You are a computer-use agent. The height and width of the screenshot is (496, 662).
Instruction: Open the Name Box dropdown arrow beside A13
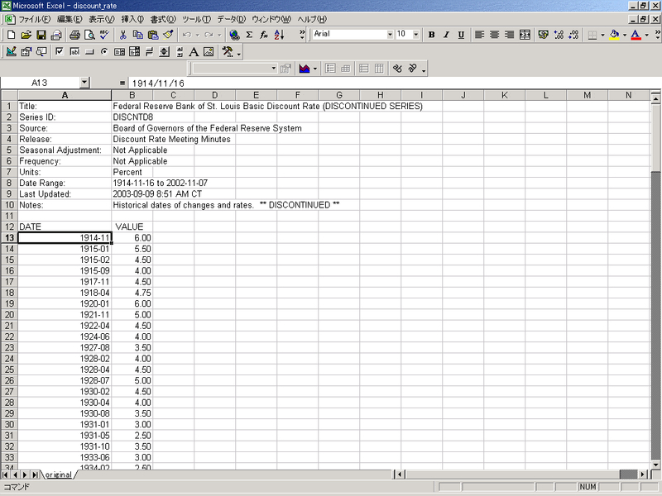[85, 83]
